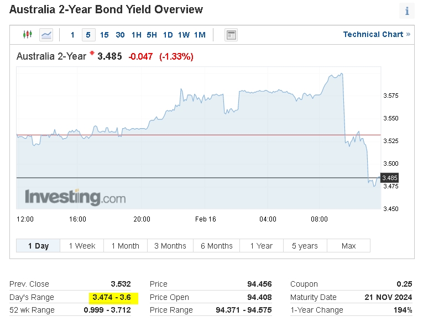View the 6 Months range
The image size is (423, 327).
click(217, 246)
